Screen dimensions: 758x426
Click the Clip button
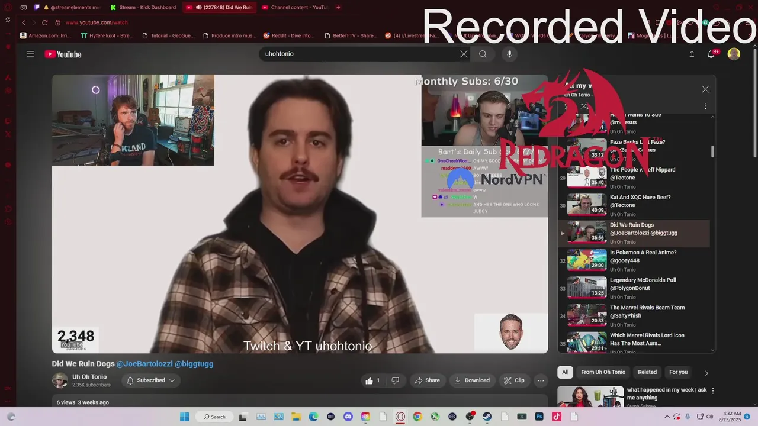514,380
